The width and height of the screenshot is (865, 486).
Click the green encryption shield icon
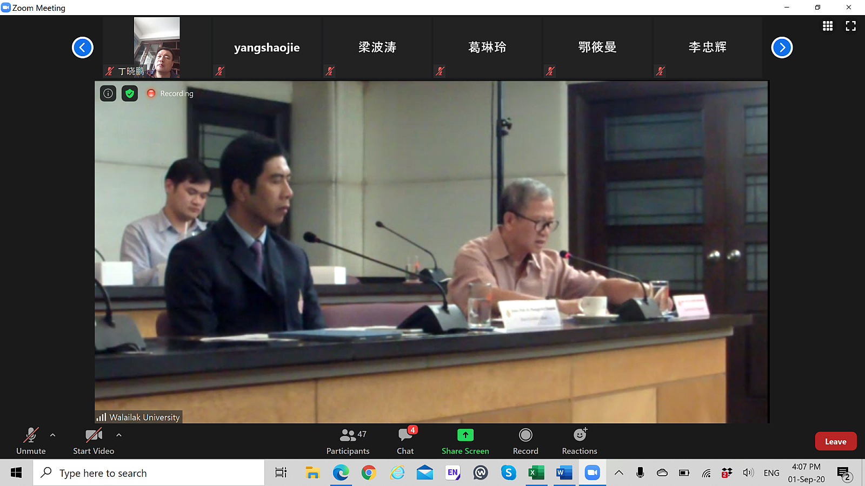130,93
